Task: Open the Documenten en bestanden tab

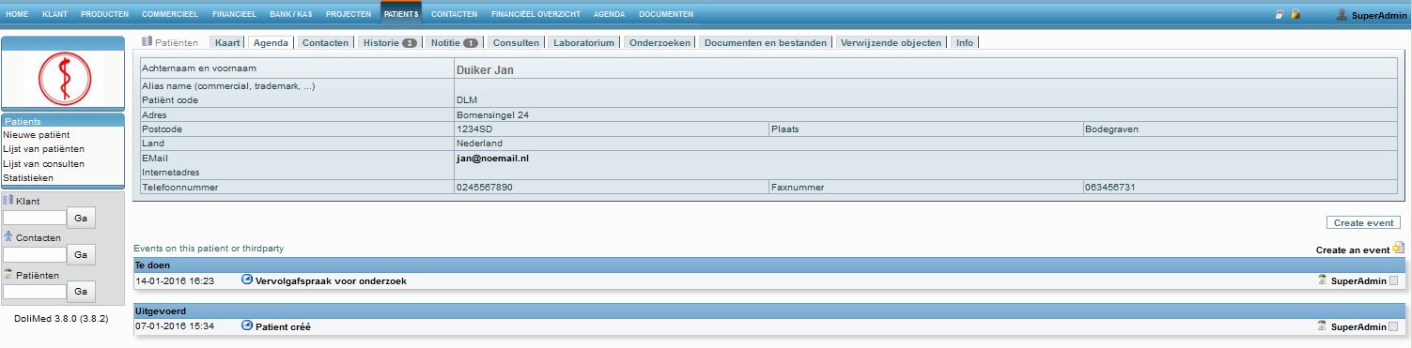Action: (766, 42)
